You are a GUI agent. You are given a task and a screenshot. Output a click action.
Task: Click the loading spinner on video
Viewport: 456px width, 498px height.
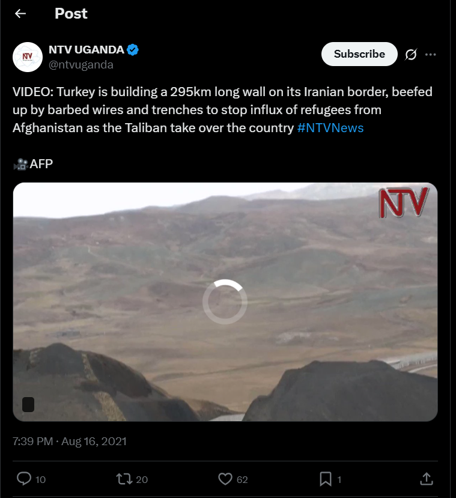coord(225,302)
